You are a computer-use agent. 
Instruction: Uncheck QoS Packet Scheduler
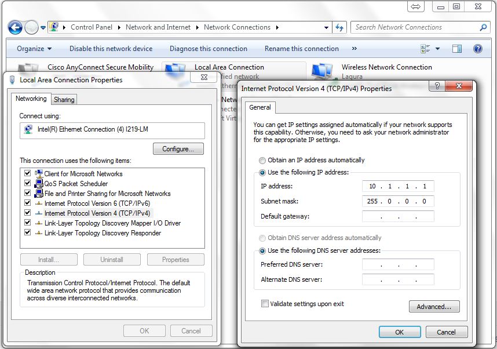tap(27, 183)
